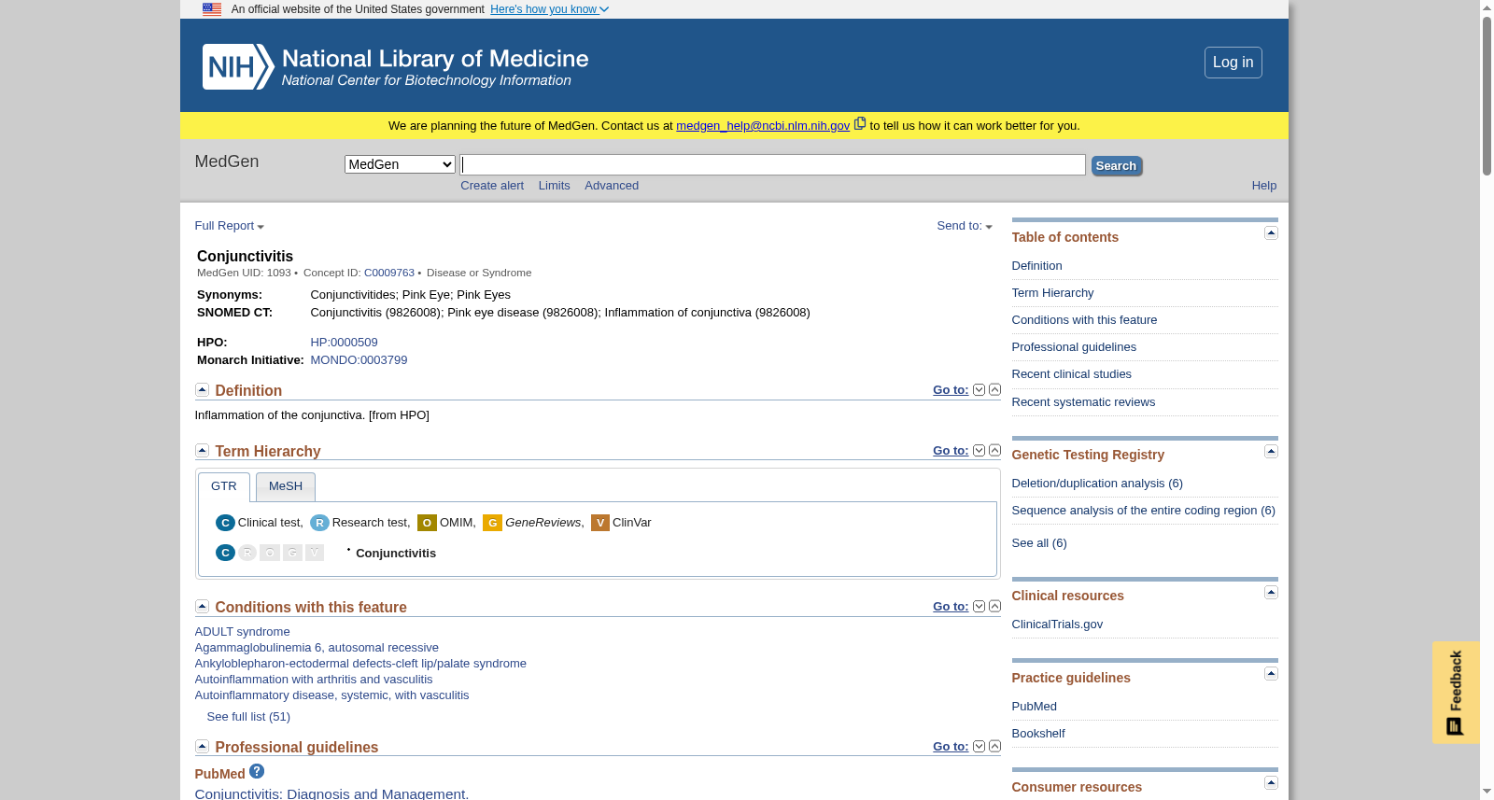
Task: Click the ClinVar V icon in the legend
Action: click(x=600, y=523)
